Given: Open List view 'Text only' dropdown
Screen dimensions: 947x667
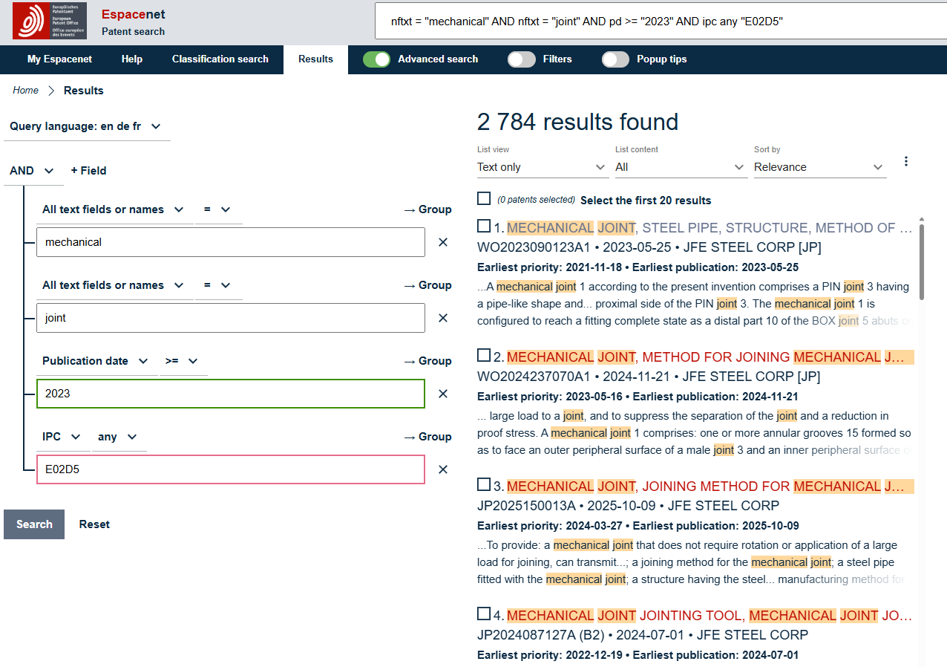Looking at the screenshot, I should click(543, 167).
